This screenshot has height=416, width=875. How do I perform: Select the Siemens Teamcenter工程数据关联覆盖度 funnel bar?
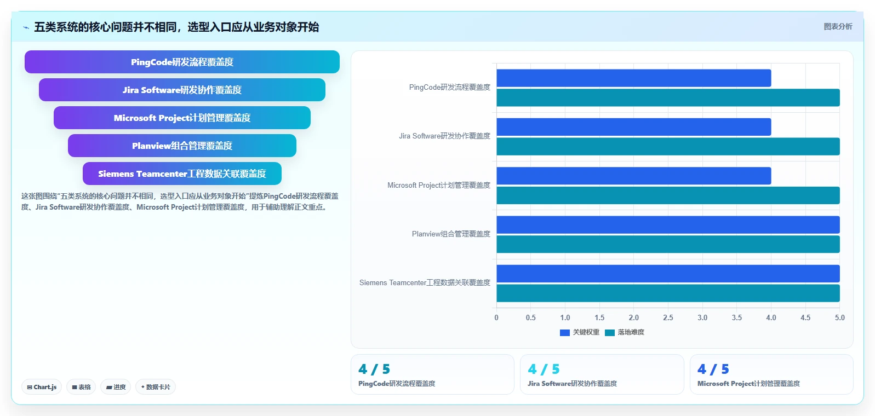pyautogui.click(x=182, y=174)
